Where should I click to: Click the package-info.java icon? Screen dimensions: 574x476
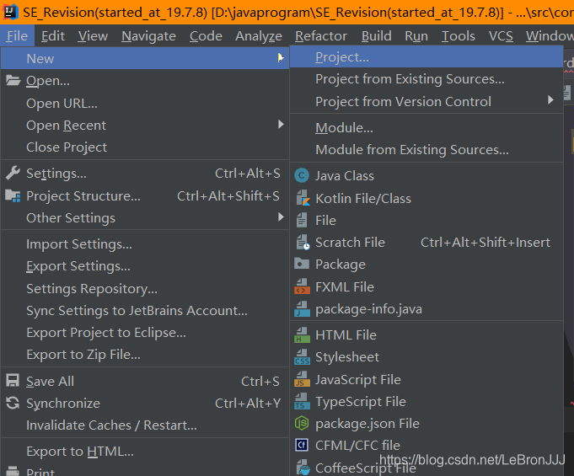coord(302,309)
